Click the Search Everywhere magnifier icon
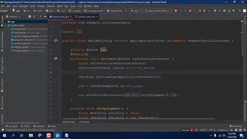The height and width of the screenshot is (139, 247). [x=240, y=11]
